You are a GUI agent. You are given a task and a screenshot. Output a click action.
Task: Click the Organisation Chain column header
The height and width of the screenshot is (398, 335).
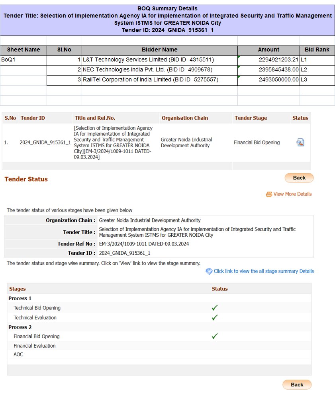tap(185, 118)
